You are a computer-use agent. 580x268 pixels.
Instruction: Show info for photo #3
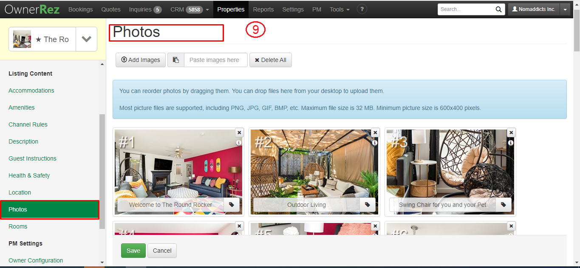[511, 143]
